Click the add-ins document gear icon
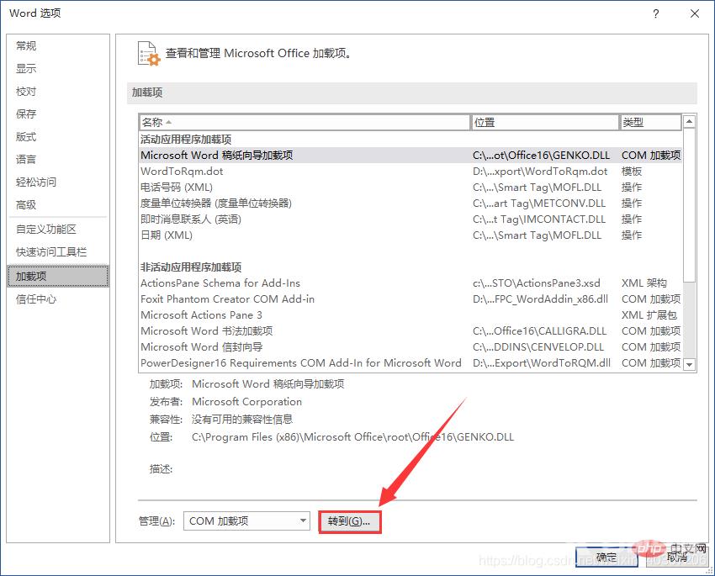Image resolution: width=715 pixels, height=576 pixels. point(147,53)
